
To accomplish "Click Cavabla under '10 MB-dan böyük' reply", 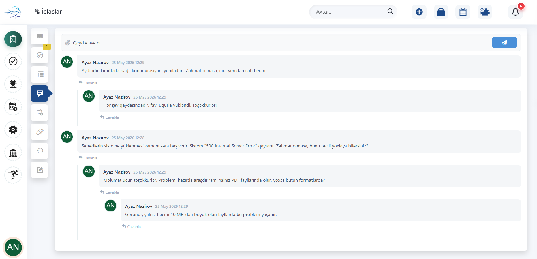I will pos(131,227).
